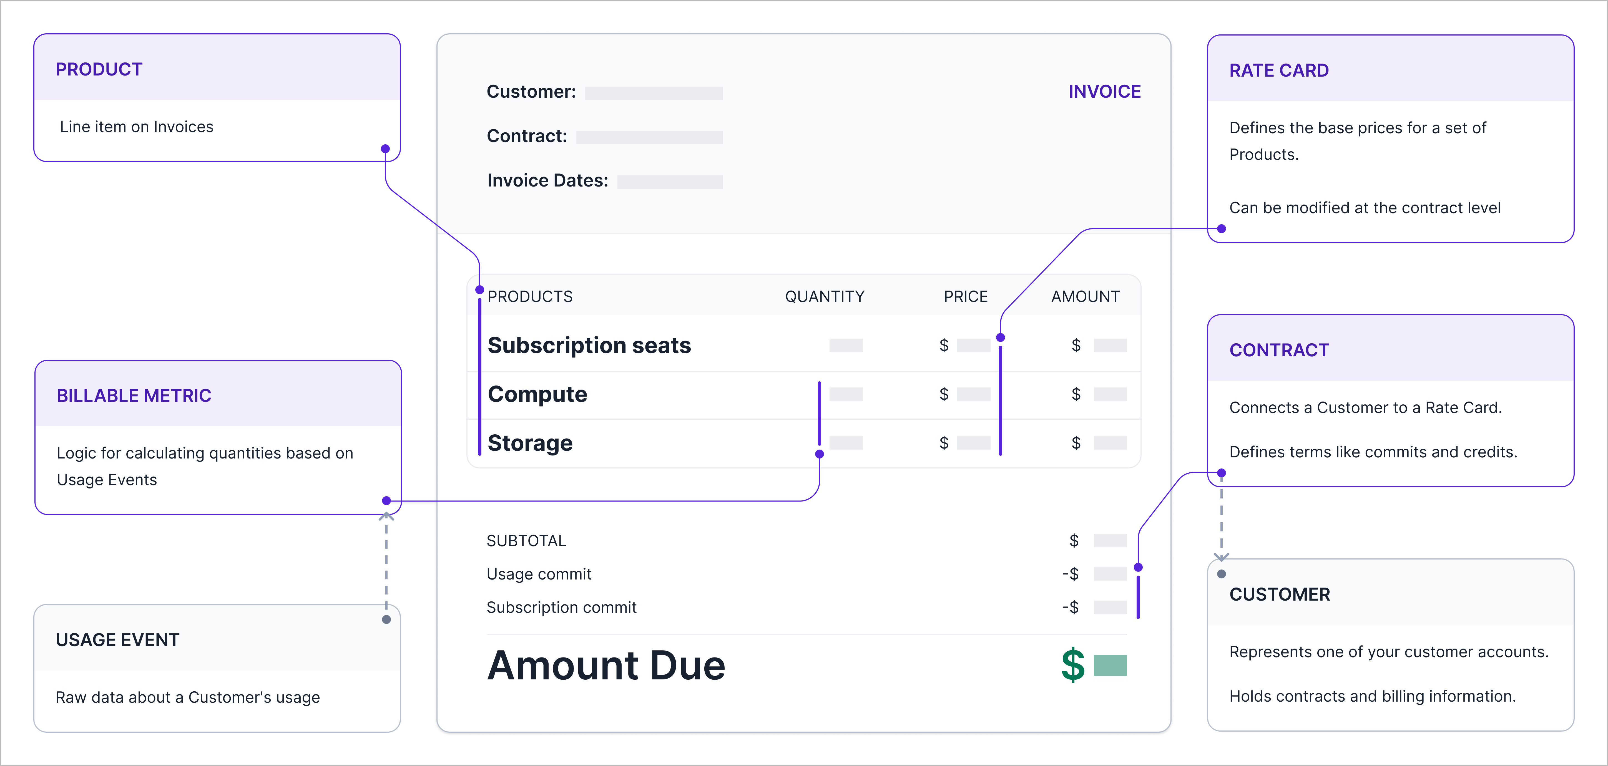This screenshot has height=766, width=1608.
Task: Click the BILLABLE METRIC card heading
Action: coord(134,395)
